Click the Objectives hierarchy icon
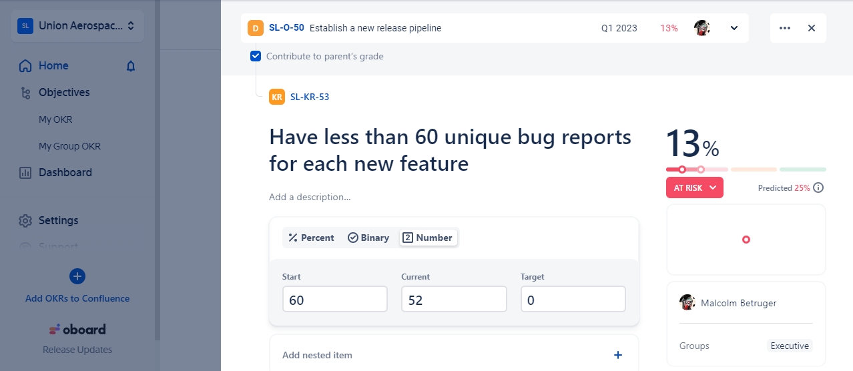The height and width of the screenshot is (371, 853). tap(25, 93)
